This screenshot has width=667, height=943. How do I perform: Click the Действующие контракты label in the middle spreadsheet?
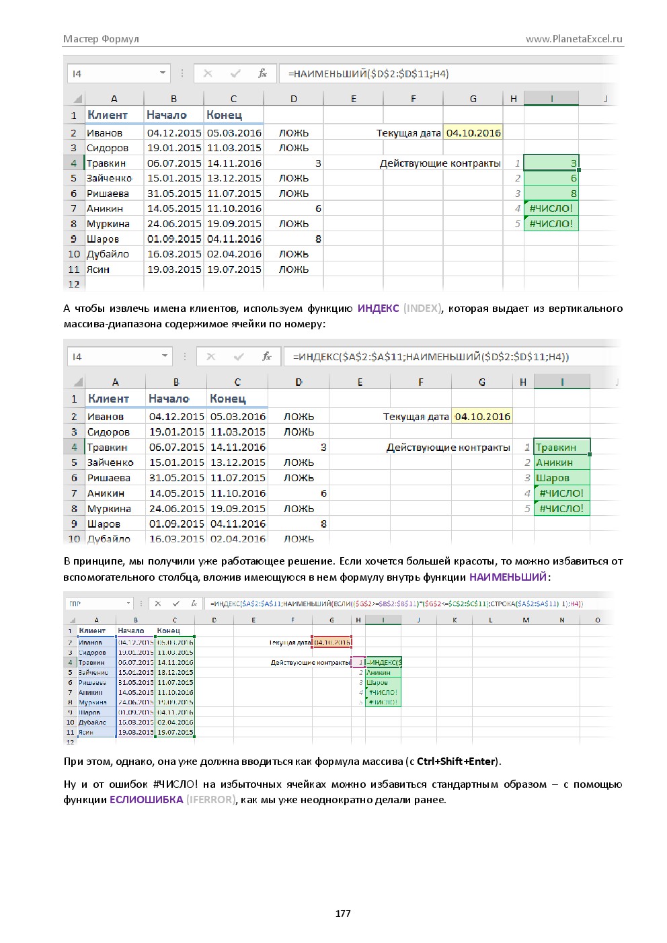pyautogui.click(x=448, y=448)
